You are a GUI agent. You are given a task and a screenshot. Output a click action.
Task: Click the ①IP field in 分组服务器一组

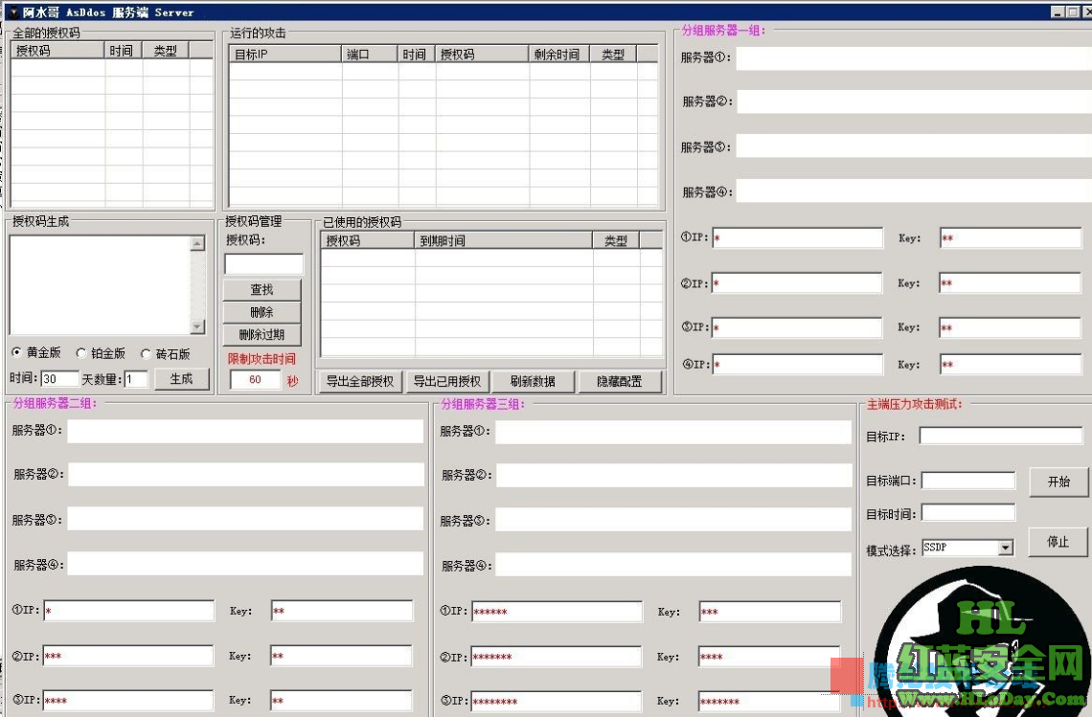point(797,238)
